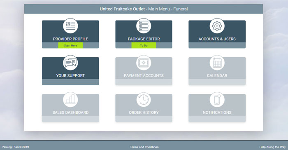Select the CALENDAR tile label

point(217,76)
